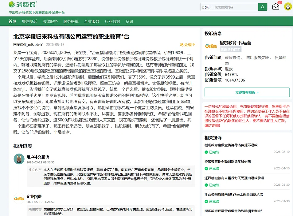The height and width of the screenshot is (216, 293).
Task: Click the 相关投诉 section heading
Action: [x=213, y=138]
